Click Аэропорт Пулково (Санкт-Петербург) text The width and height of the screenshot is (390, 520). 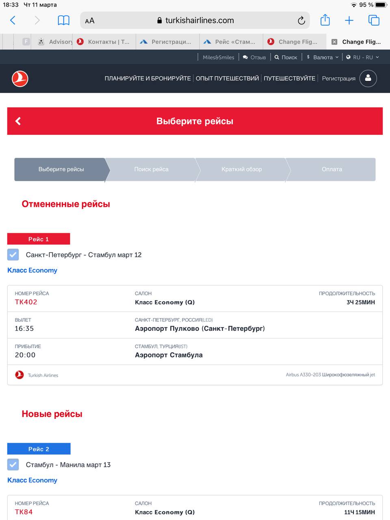(x=200, y=328)
